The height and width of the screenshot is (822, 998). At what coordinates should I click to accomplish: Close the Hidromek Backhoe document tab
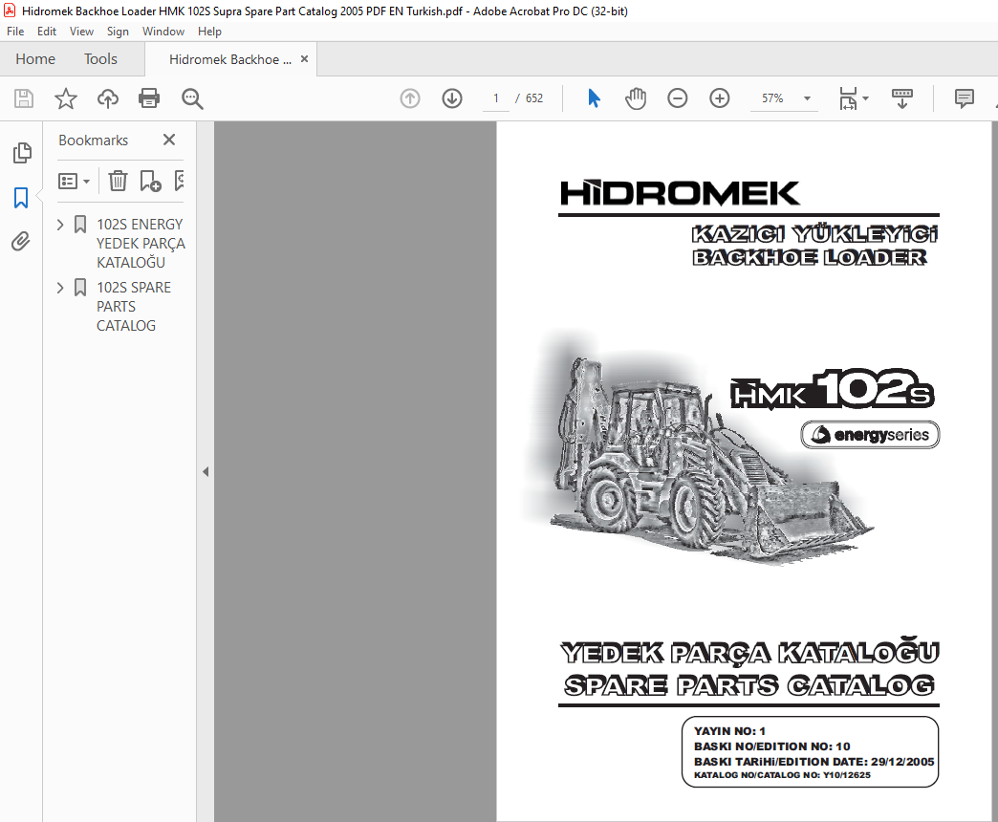[304, 59]
